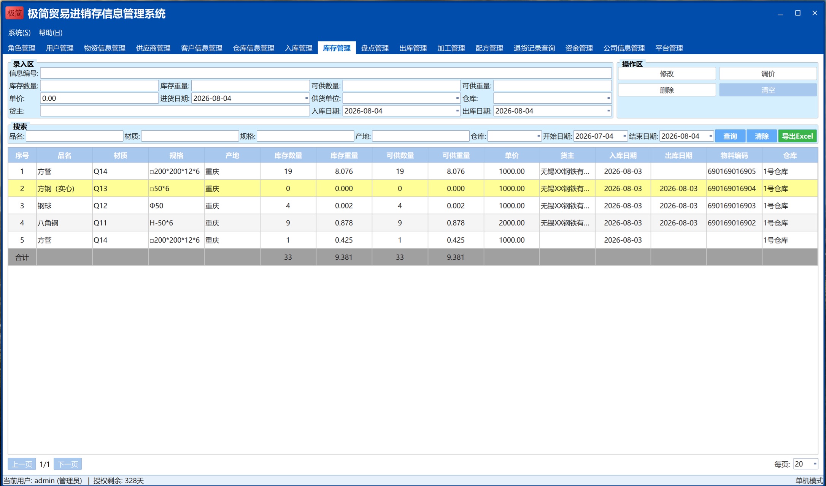Go to next page with 下一页
Viewport: 826px width, 486px height.
(68, 464)
